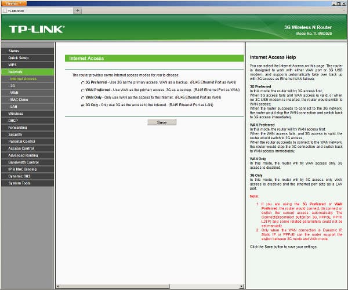Open the Status menu

pos(27,51)
